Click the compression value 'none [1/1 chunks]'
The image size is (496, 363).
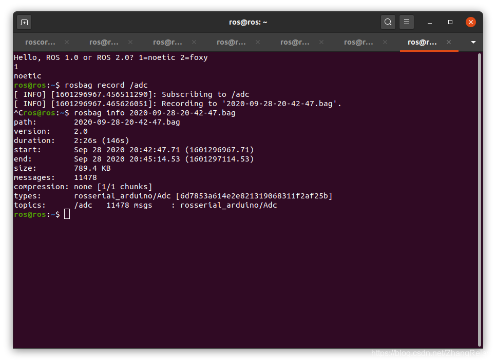point(113,187)
